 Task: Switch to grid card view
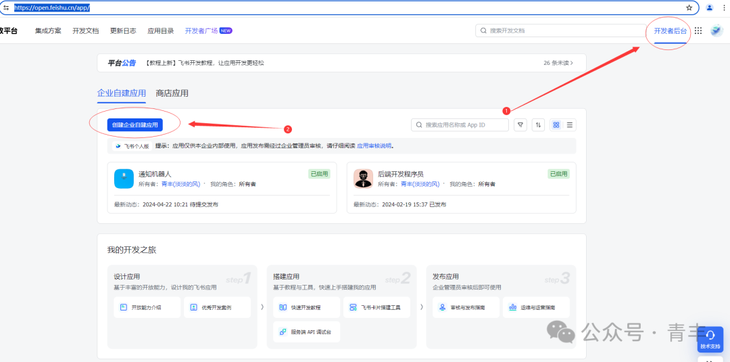tap(556, 125)
